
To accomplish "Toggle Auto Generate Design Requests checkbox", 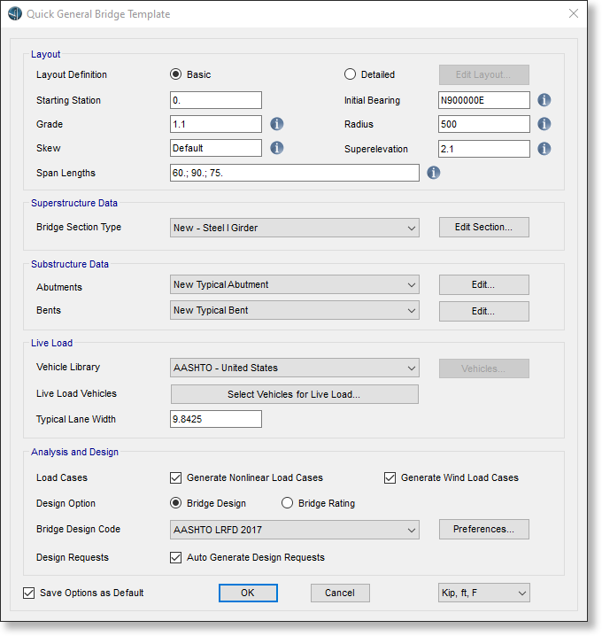I will click(x=175, y=557).
